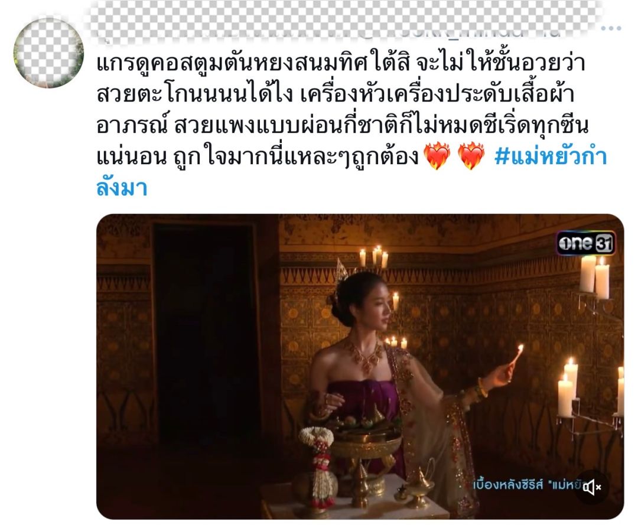
Task: Click the one31 channel logo on video
Action: point(586,243)
